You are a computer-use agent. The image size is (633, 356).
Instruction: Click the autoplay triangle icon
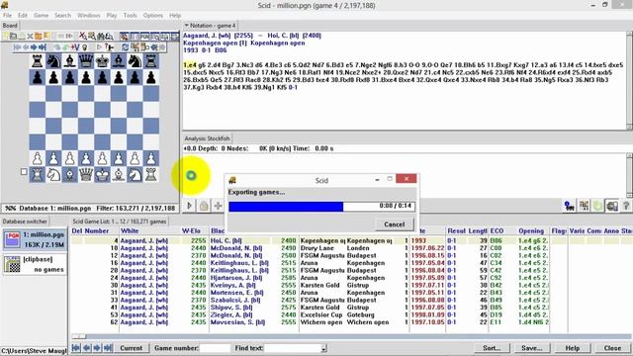pyautogui.click(x=99, y=47)
